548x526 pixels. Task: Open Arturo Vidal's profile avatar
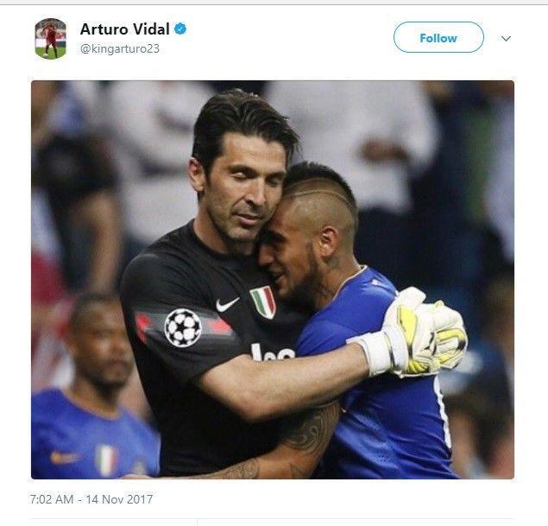(x=51, y=39)
